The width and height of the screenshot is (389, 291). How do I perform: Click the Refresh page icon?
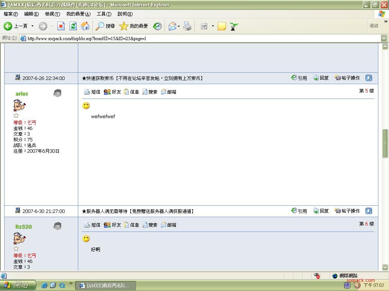point(73,26)
